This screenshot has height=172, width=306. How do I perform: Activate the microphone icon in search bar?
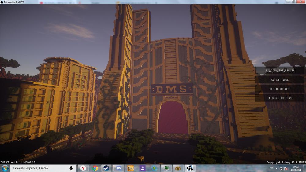pyautogui.click(x=71, y=168)
